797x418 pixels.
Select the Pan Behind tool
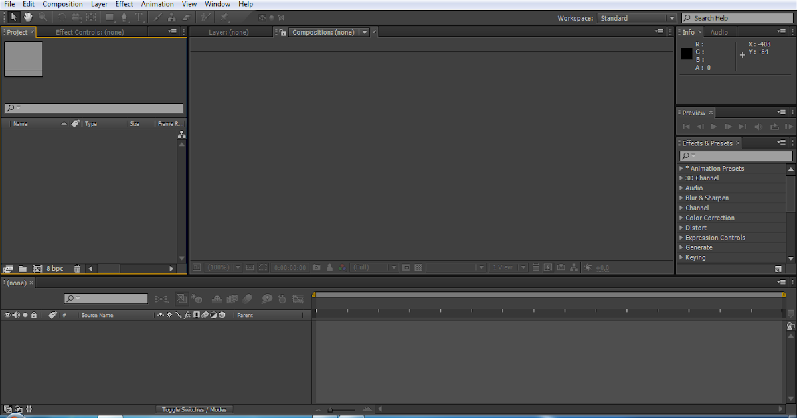pyautogui.click(x=91, y=17)
